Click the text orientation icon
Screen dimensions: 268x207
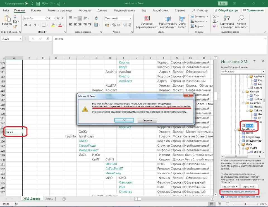(x=85, y=18)
